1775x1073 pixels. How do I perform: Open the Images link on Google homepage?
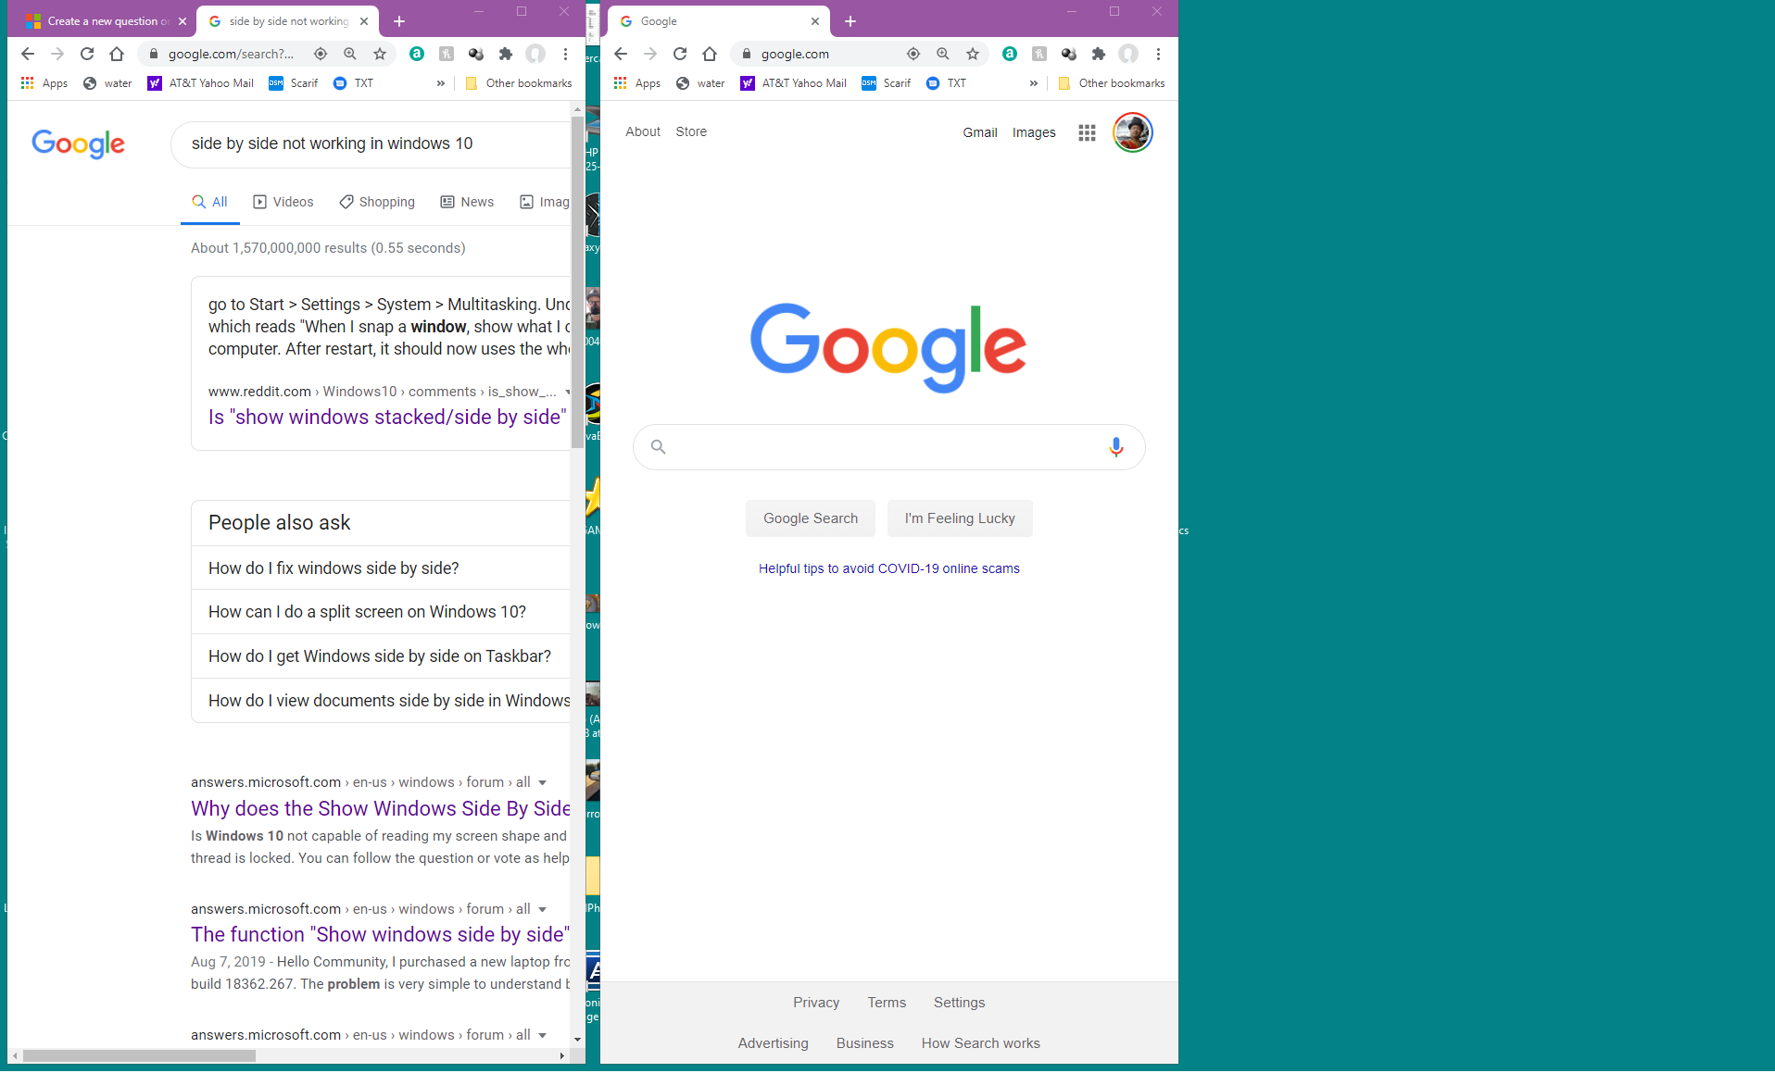[1034, 132]
